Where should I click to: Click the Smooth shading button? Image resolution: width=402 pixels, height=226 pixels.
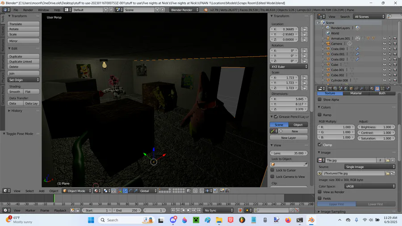click(15, 92)
